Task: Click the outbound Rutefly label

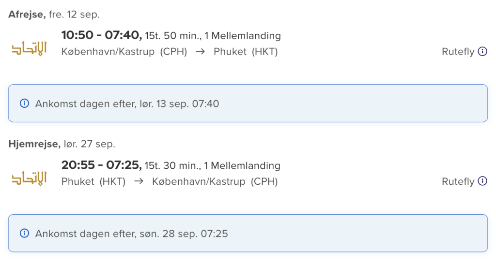Action: click(458, 51)
